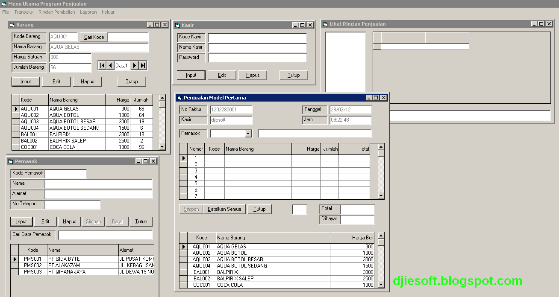Click Nama Barang header in Penjualan item grid
Image resolution: width=559 pixels, height=297 pixels.
coord(258,149)
